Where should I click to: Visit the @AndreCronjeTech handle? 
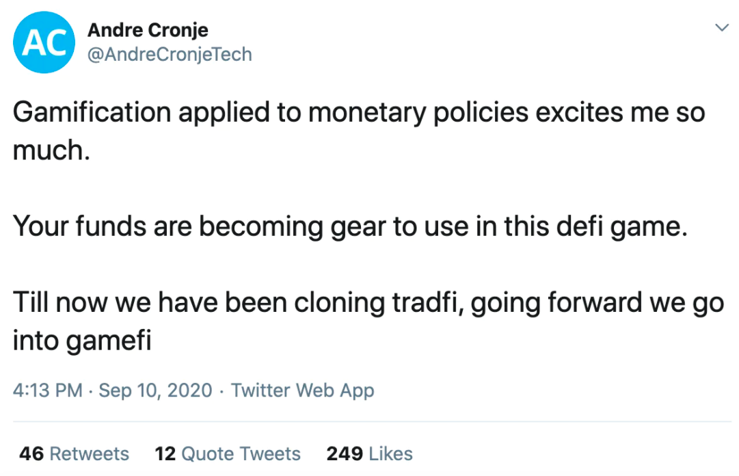pos(170,55)
